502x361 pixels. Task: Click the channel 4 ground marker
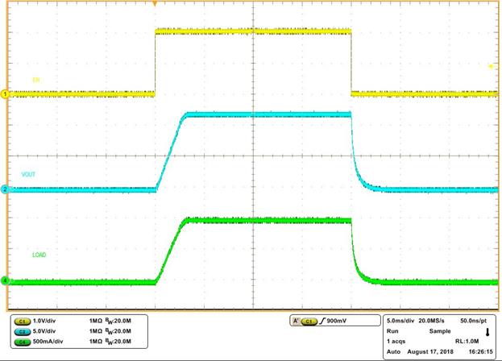click(x=4, y=280)
